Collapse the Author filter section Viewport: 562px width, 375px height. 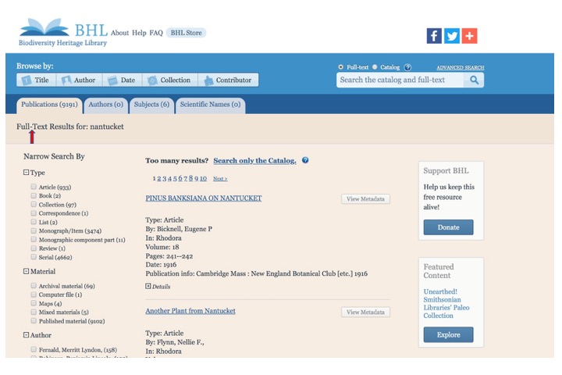click(x=27, y=335)
